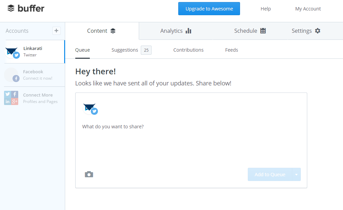Viewport: 343px width, 210px height.
Task: Open the Help link
Action: 266,9
